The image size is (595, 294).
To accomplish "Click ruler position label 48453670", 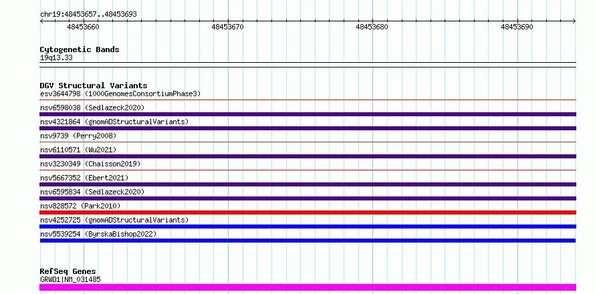I will (228, 27).
